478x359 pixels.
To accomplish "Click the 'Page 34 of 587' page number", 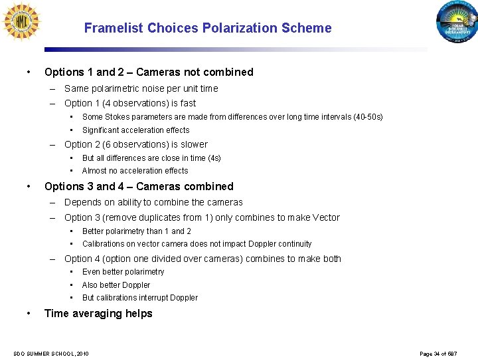I will click(438, 354).
